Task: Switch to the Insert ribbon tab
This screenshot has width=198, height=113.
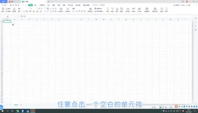Action: pyautogui.click(x=36, y=5)
